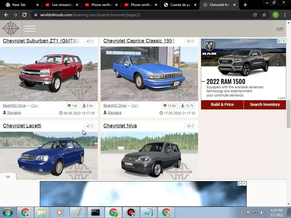Image resolution: width=291 pixels, height=218 pixels.
Task: Switch to the Live streaming tab
Action: [x=62, y=5]
